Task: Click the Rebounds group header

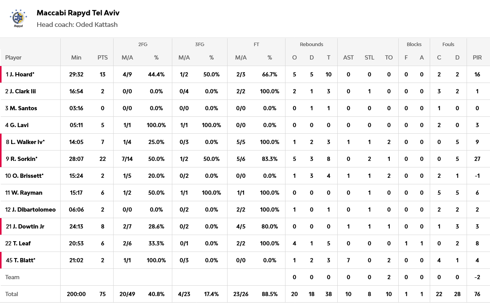Action: [311, 44]
